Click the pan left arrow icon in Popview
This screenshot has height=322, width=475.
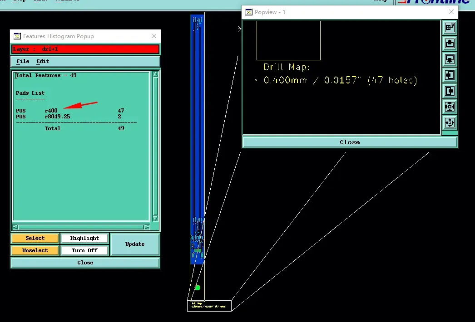[450, 75]
